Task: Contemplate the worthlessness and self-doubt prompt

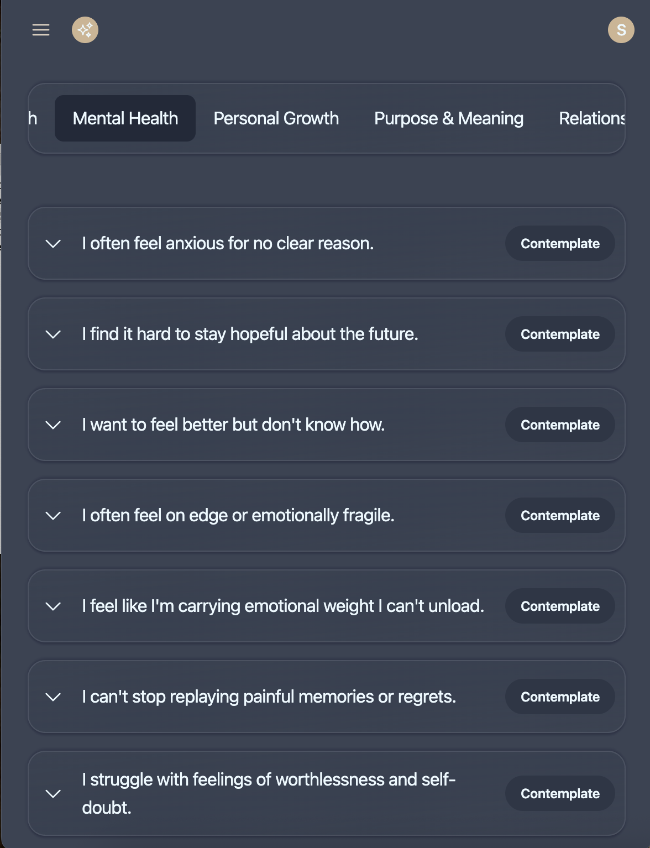Action: click(559, 793)
